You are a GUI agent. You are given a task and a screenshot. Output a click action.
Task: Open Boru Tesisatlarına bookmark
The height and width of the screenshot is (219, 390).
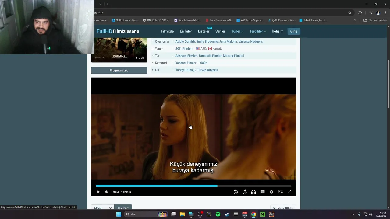(219, 20)
